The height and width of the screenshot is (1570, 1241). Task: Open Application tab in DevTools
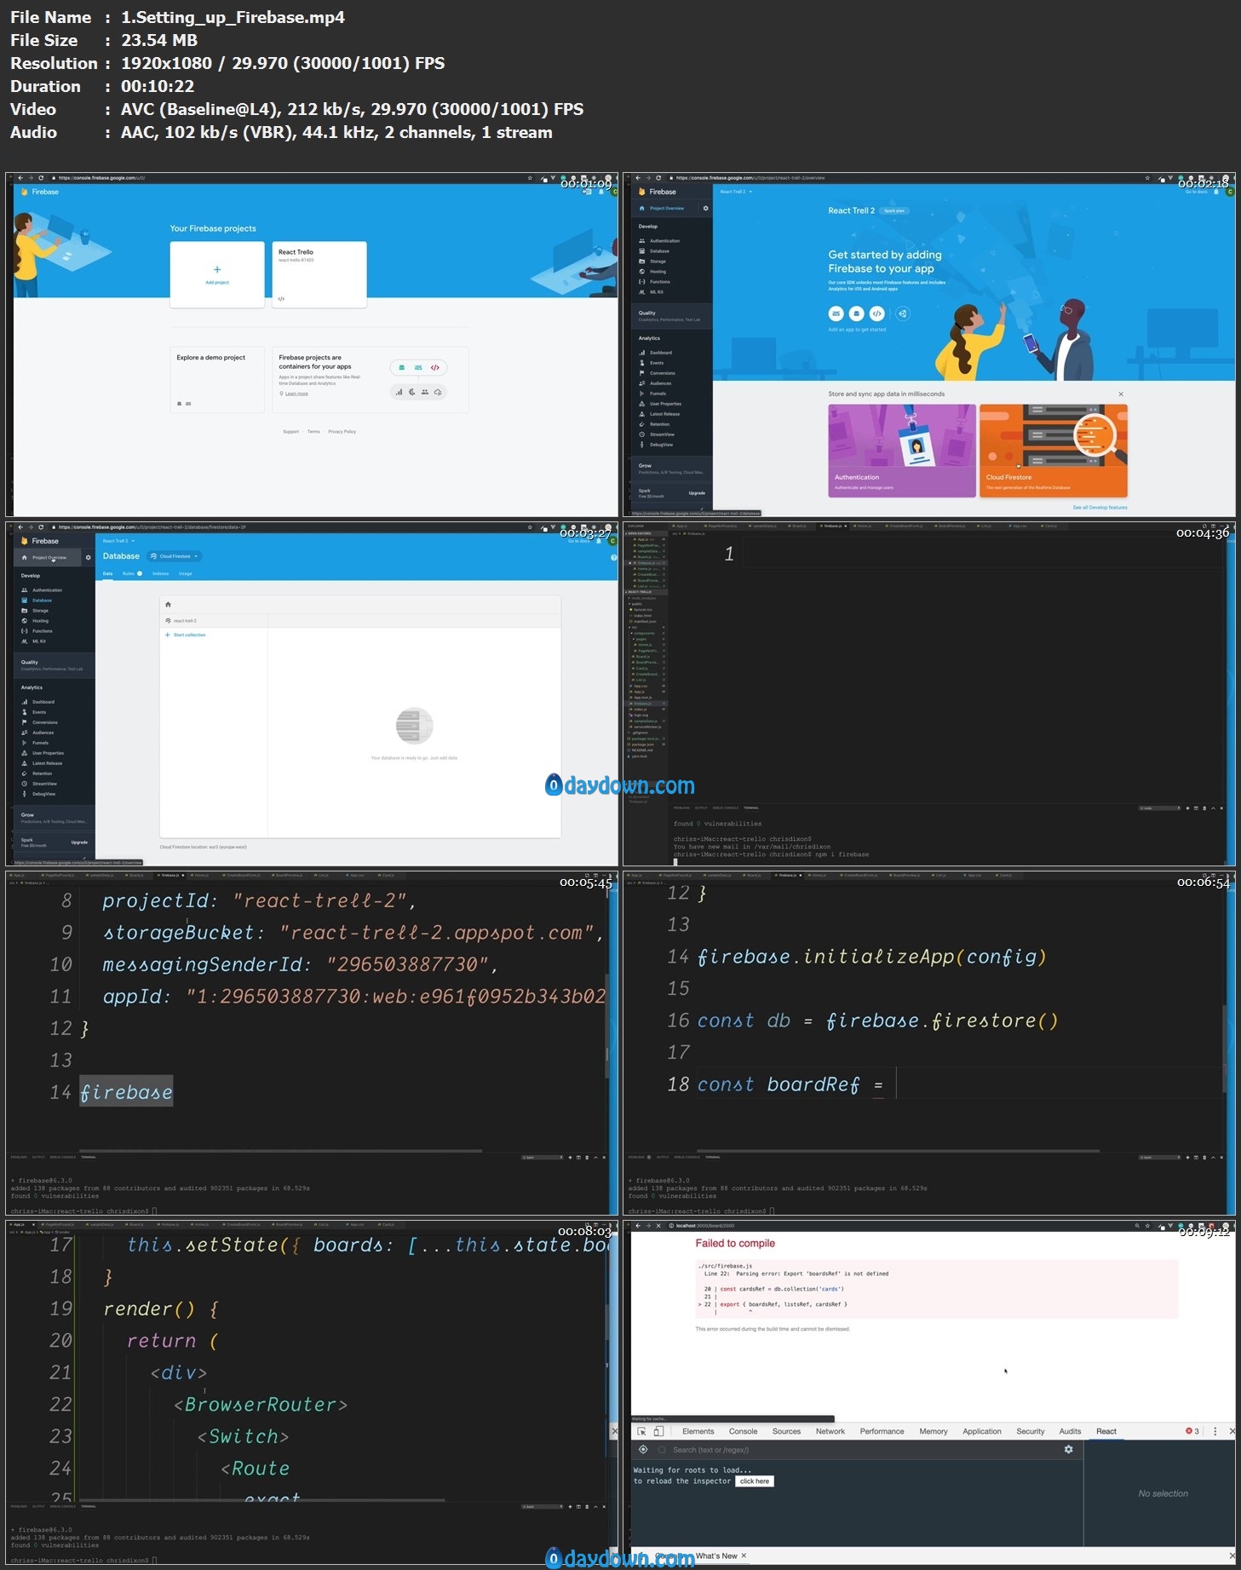[x=982, y=1431]
